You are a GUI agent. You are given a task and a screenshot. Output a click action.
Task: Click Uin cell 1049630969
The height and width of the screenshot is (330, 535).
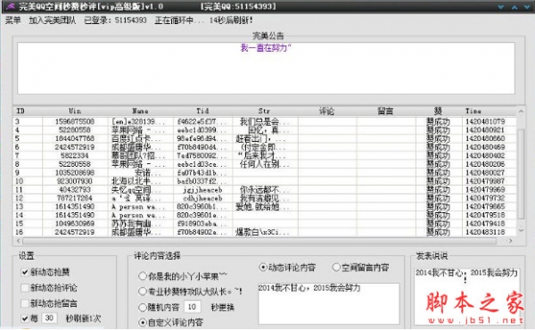[x=75, y=224]
